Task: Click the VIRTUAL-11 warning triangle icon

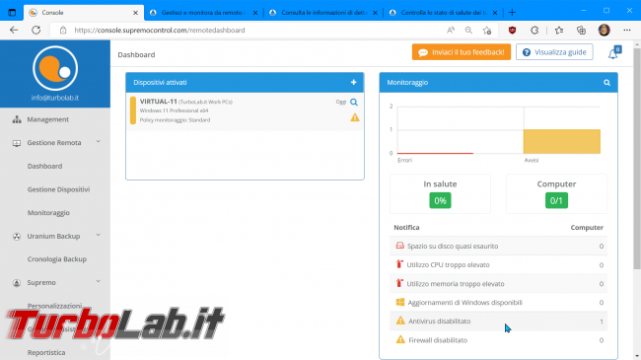Action: (355, 117)
